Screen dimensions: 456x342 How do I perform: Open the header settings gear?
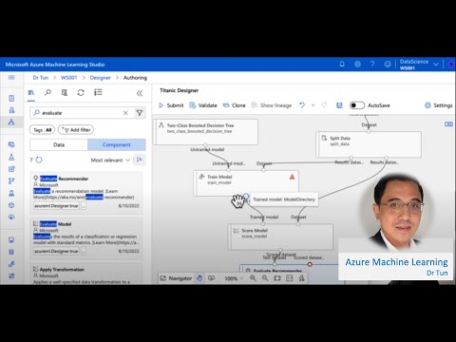click(357, 64)
